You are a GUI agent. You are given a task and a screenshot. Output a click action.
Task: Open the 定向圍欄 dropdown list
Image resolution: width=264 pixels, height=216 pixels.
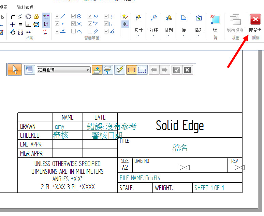(x=88, y=70)
